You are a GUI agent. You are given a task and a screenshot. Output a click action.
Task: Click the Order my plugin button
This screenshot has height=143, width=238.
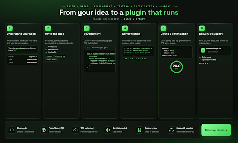(x=216, y=130)
